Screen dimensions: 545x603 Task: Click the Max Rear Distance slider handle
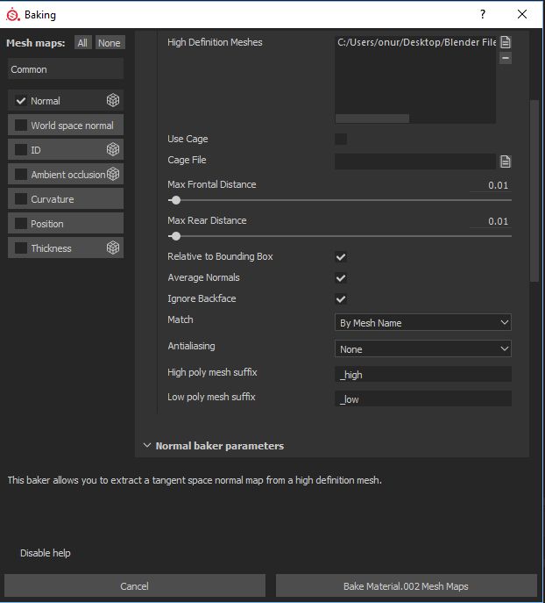pyautogui.click(x=176, y=236)
